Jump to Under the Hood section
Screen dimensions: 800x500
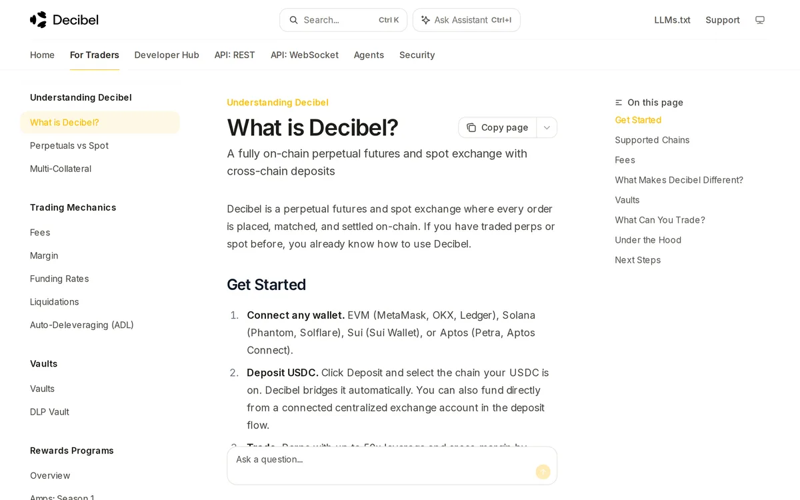tap(648, 240)
